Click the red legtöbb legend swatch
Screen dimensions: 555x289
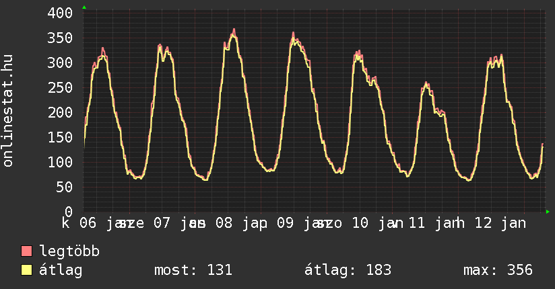coord(27,251)
